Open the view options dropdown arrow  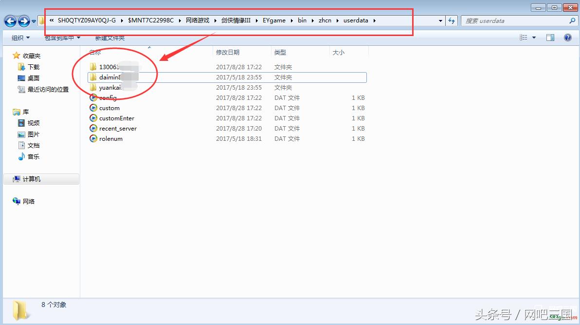point(534,38)
